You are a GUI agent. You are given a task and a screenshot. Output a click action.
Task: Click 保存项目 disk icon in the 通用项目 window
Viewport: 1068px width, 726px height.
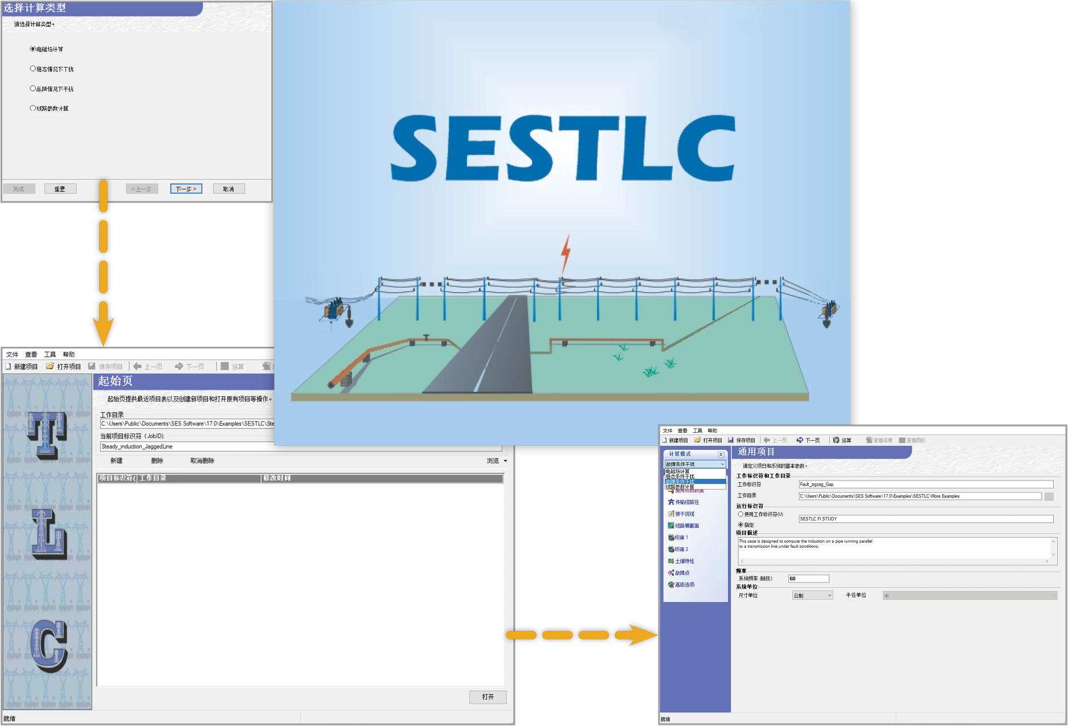click(x=731, y=440)
